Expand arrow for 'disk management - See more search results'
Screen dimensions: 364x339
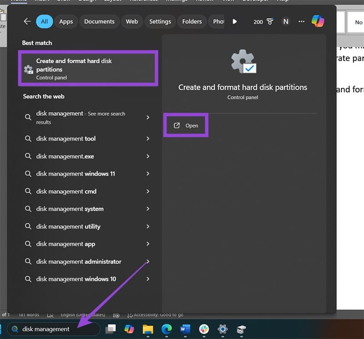point(148,118)
